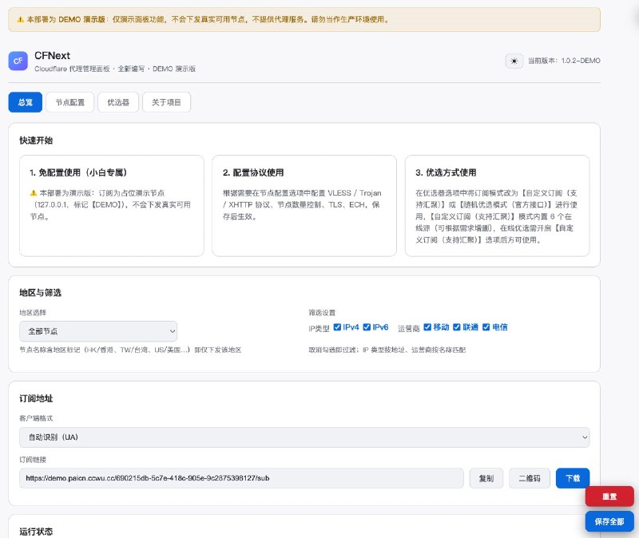
Task: Click the 当前版本: 1.0.2-DEMO text
Action: tap(564, 61)
